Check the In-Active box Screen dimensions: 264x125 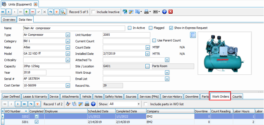click(x=129, y=28)
